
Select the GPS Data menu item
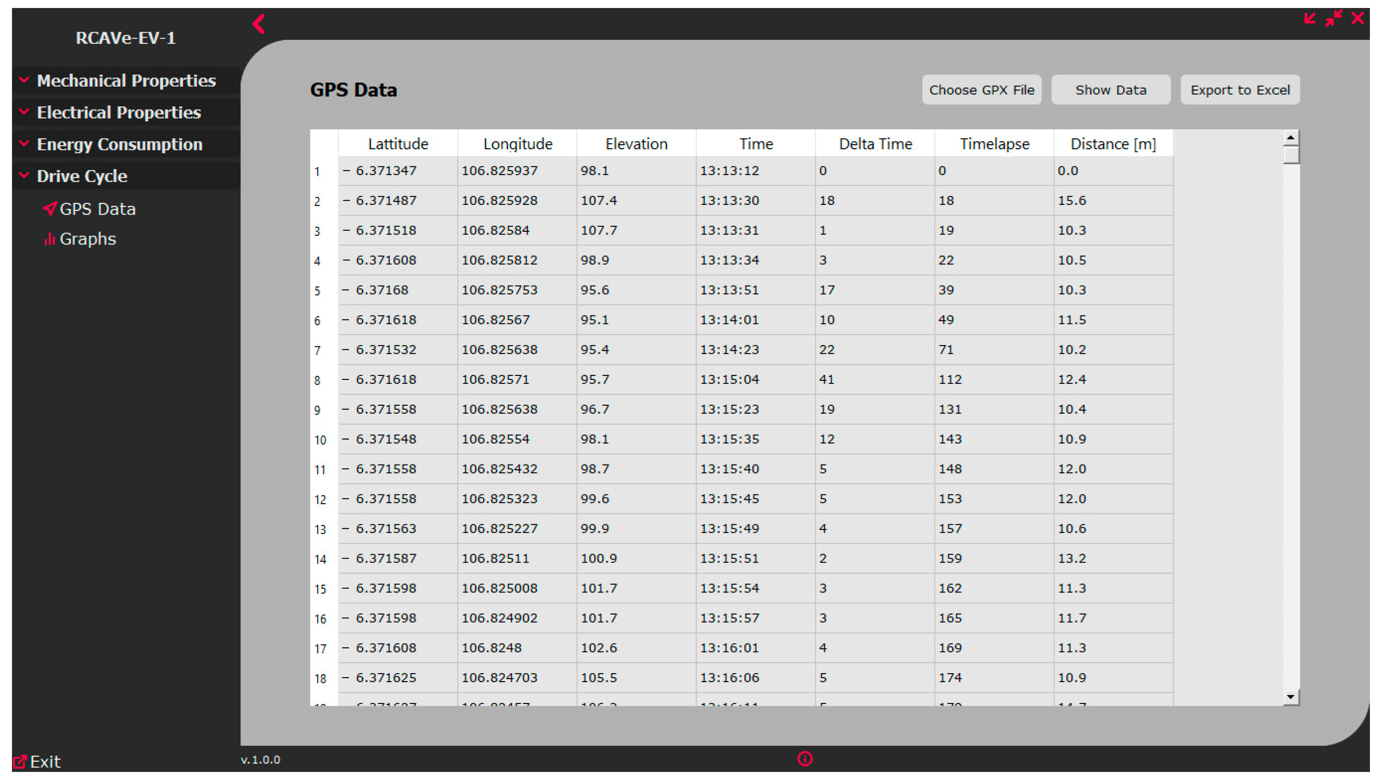click(97, 209)
